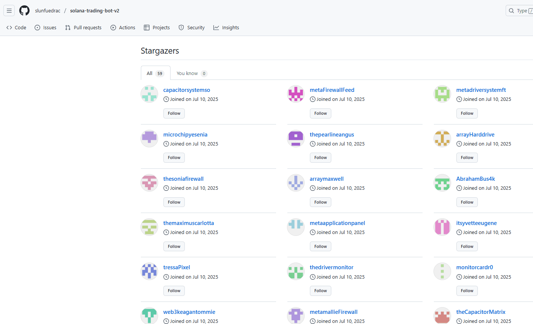Follow user arrayHarddrive
The height and width of the screenshot is (324, 533).
coord(467,157)
